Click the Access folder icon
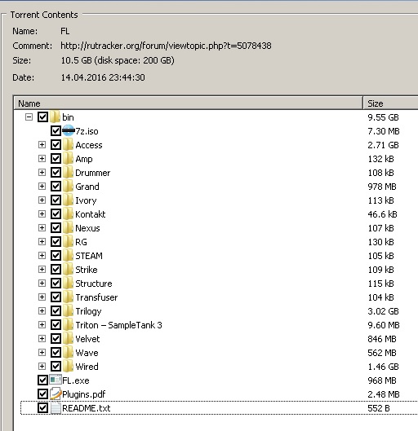Image resolution: width=418 pixels, height=431 pixels. tap(68, 145)
